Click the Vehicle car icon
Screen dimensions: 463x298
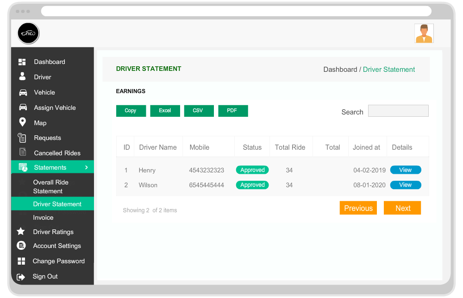click(23, 93)
